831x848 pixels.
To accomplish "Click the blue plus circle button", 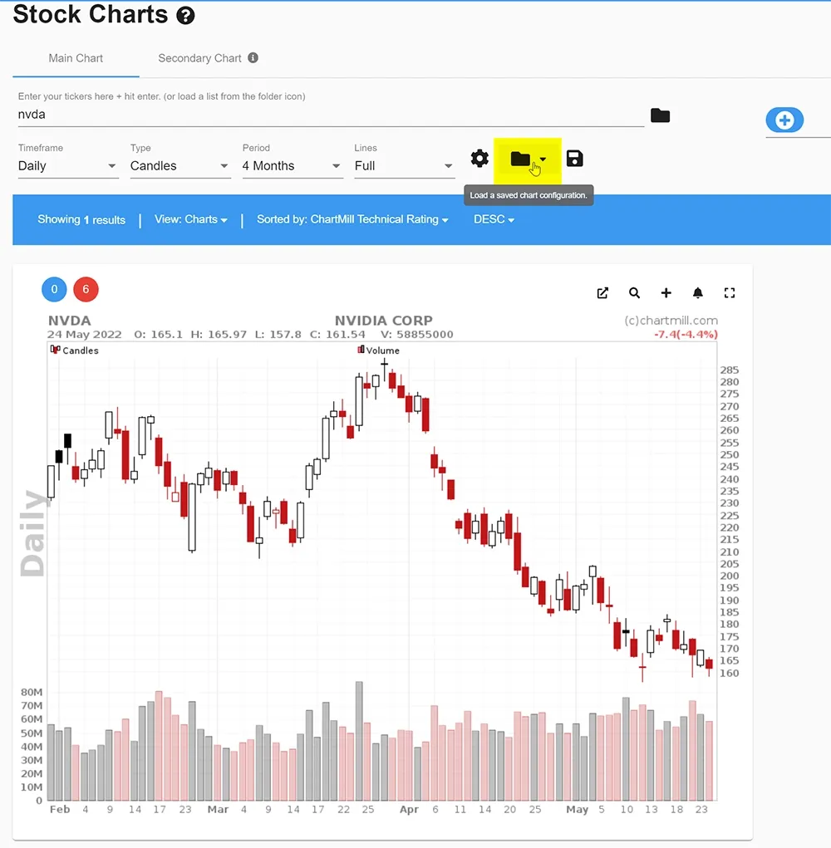I will pos(784,120).
